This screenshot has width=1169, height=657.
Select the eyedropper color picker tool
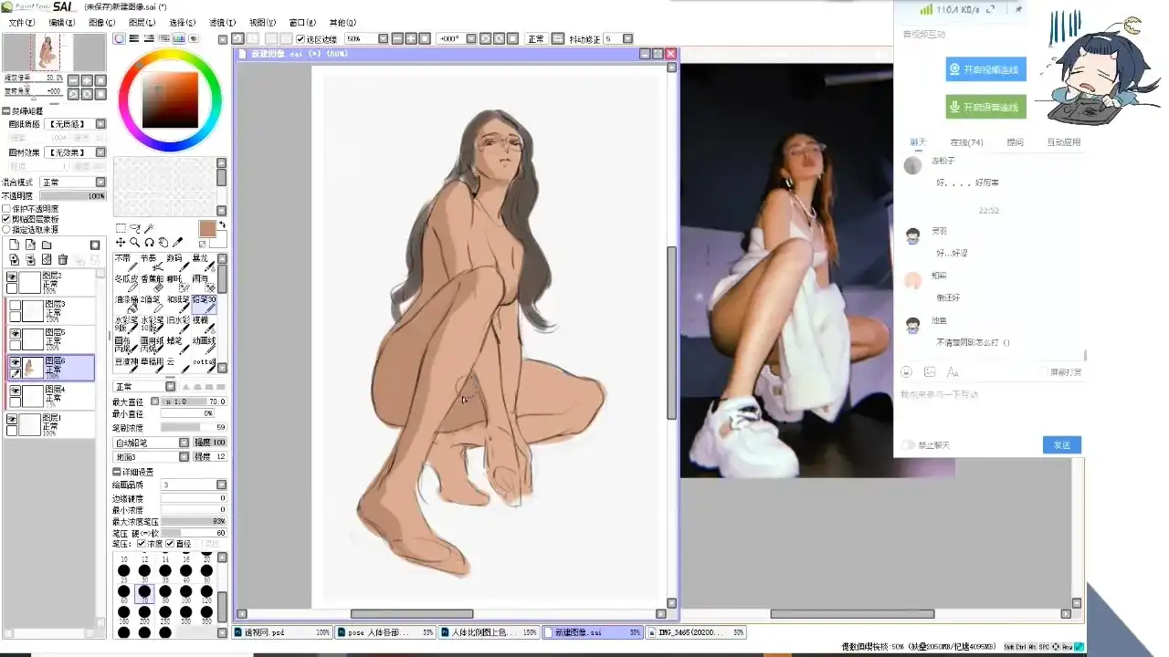[177, 242]
